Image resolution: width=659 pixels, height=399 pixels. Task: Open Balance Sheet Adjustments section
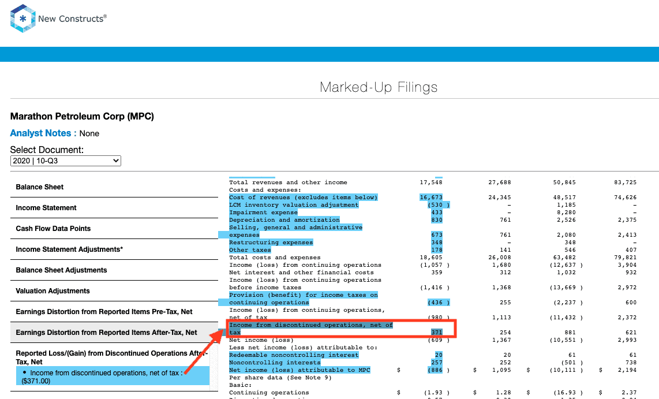pos(61,270)
